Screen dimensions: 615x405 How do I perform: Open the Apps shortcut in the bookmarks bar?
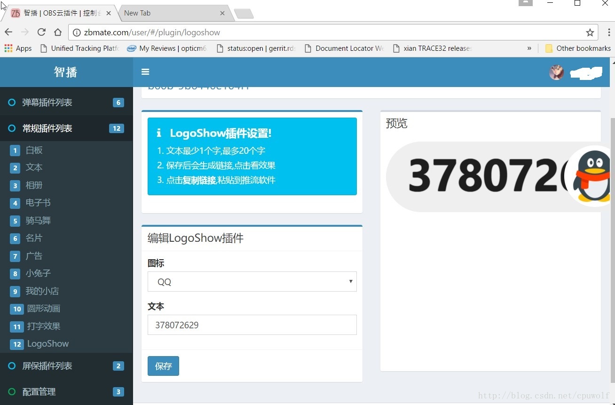click(x=18, y=48)
